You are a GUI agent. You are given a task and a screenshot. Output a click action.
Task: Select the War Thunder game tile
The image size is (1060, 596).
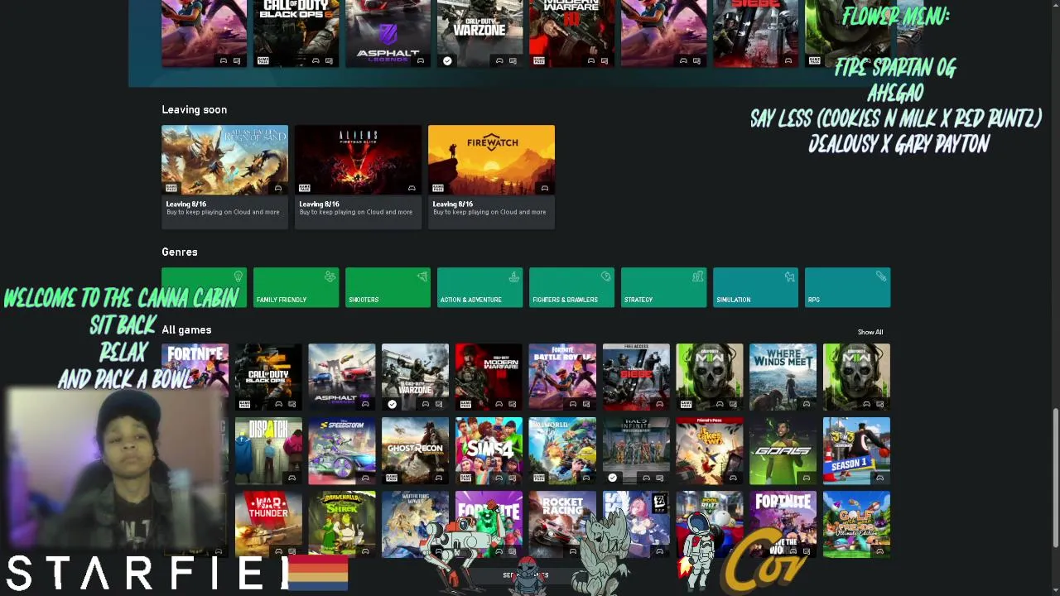(x=267, y=524)
